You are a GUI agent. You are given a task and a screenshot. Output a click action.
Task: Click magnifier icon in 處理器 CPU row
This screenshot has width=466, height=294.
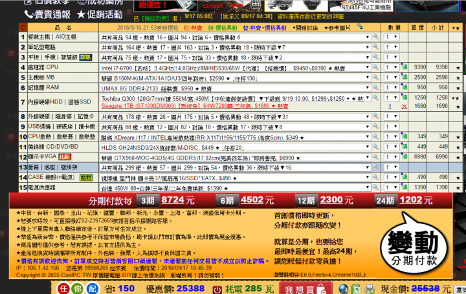pos(375,67)
